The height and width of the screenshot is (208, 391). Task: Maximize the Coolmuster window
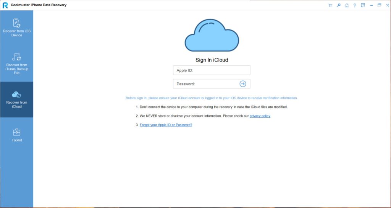click(379, 5)
